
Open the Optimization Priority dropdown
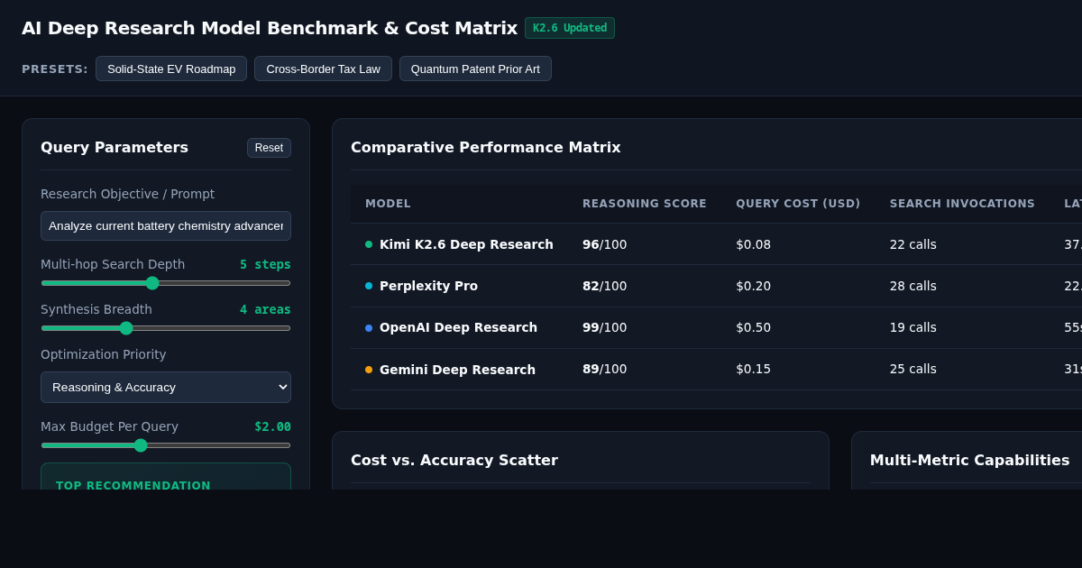(166, 387)
